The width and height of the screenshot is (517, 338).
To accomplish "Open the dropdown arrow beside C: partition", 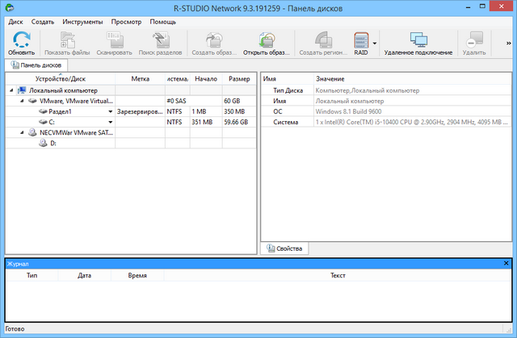I will coord(110,123).
